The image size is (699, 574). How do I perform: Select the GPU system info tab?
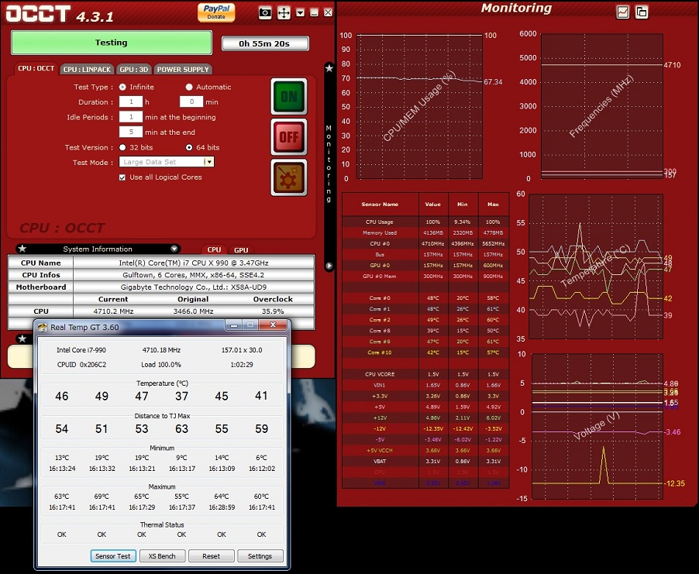tap(241, 249)
